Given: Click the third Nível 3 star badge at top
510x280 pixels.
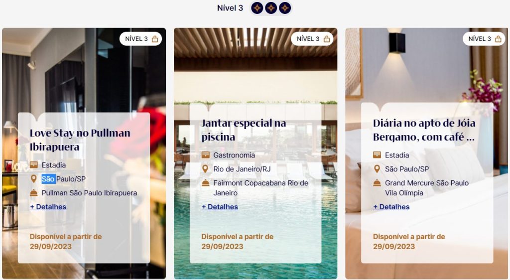Looking at the screenshot, I should coord(285,8).
